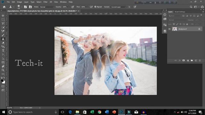Toggle Quick Mask mode
This screenshot has width=205, height=115.
click(x=3, y=86)
